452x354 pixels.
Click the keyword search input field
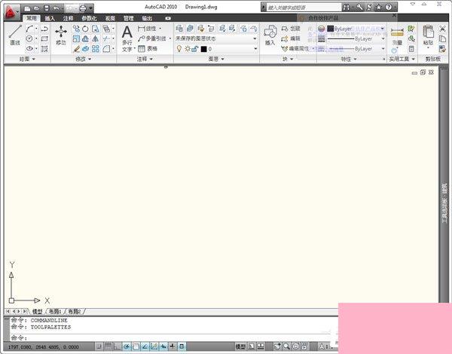tap(304, 8)
